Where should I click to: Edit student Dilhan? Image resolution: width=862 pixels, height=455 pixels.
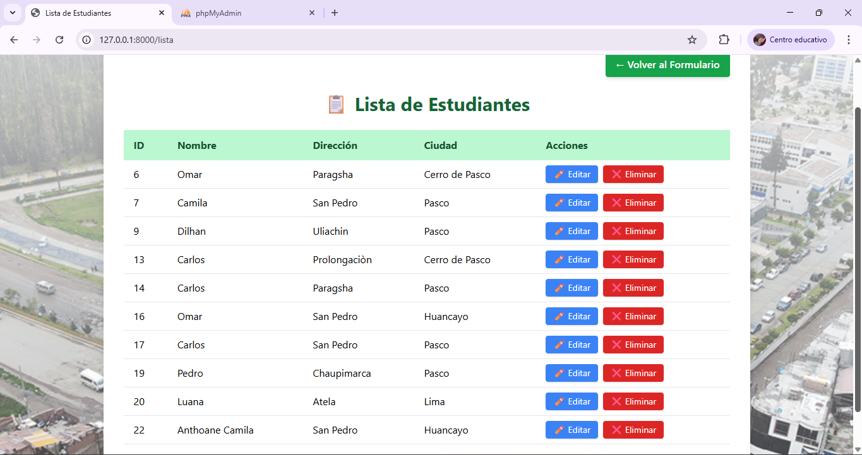tap(572, 231)
